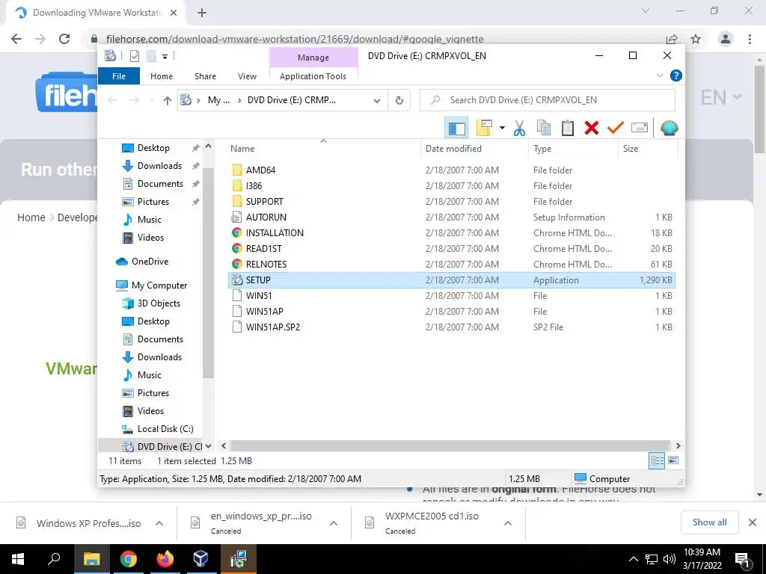Click the Explorer refresh button
Screen dimensions: 766x574
tap(399, 100)
